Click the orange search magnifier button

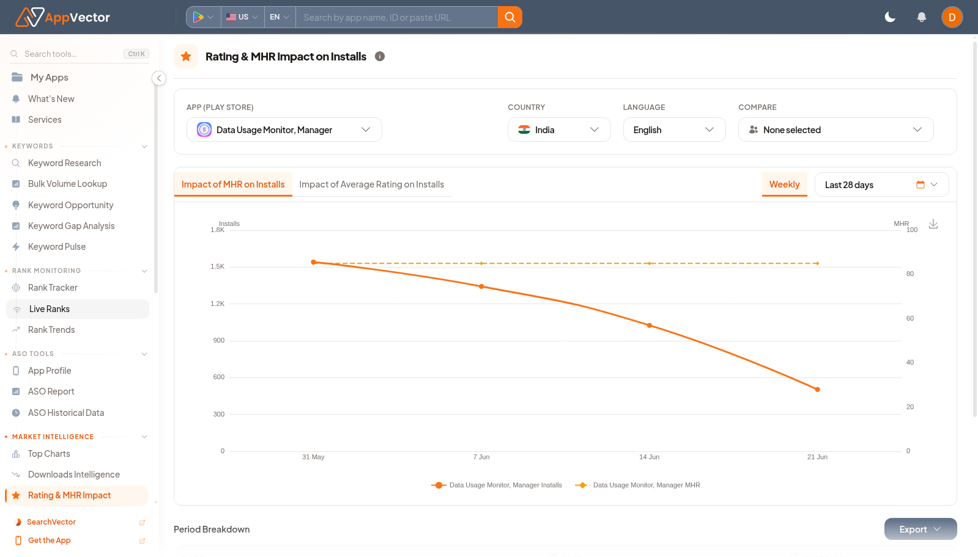(x=509, y=17)
